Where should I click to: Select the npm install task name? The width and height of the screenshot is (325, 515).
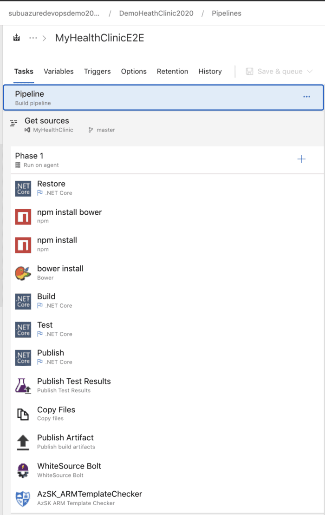tap(57, 240)
